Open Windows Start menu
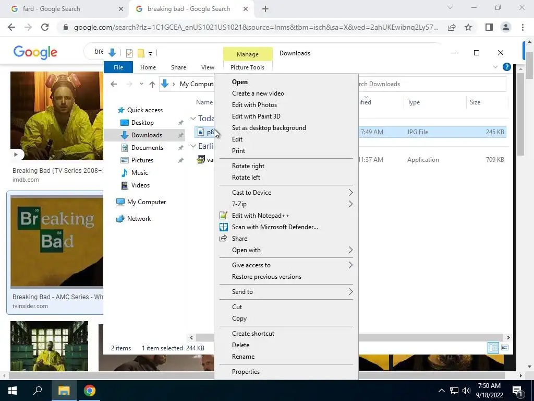Screen dimensions: 534x401 (x=13, y=391)
